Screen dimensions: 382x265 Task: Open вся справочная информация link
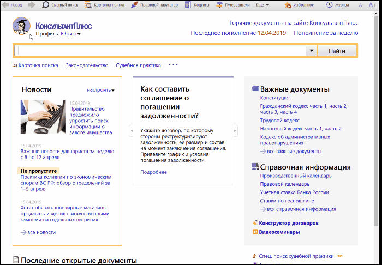coord(298,209)
